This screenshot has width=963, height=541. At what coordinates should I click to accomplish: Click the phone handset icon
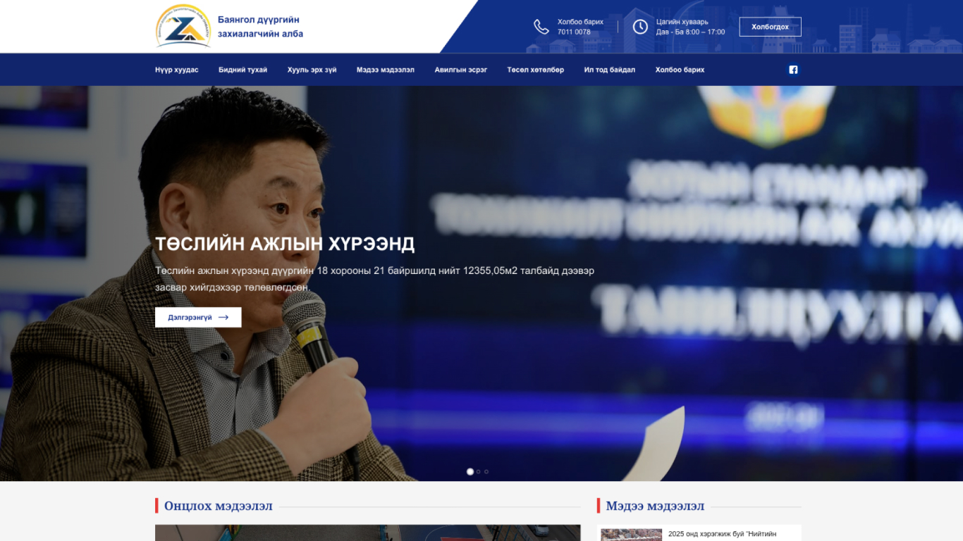(x=541, y=27)
